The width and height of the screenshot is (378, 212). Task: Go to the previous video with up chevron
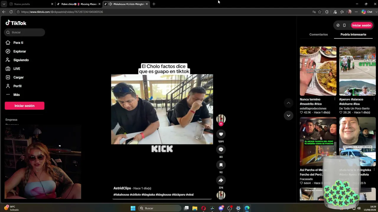click(289, 103)
